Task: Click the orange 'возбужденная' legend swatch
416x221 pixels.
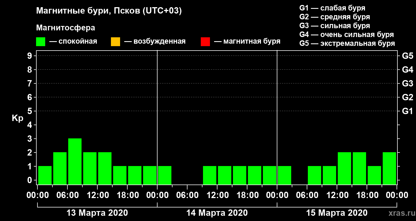Action: pos(115,42)
